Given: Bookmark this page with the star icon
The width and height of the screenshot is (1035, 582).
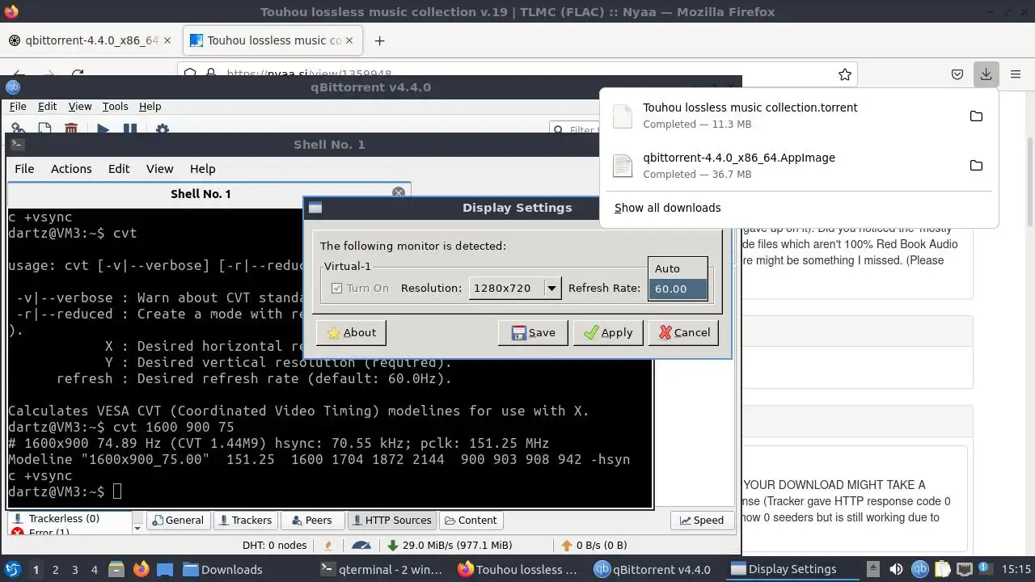Looking at the screenshot, I should click(x=845, y=74).
